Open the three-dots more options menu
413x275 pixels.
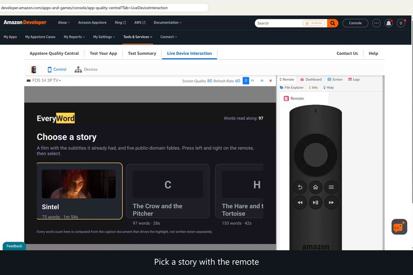click(376, 23)
